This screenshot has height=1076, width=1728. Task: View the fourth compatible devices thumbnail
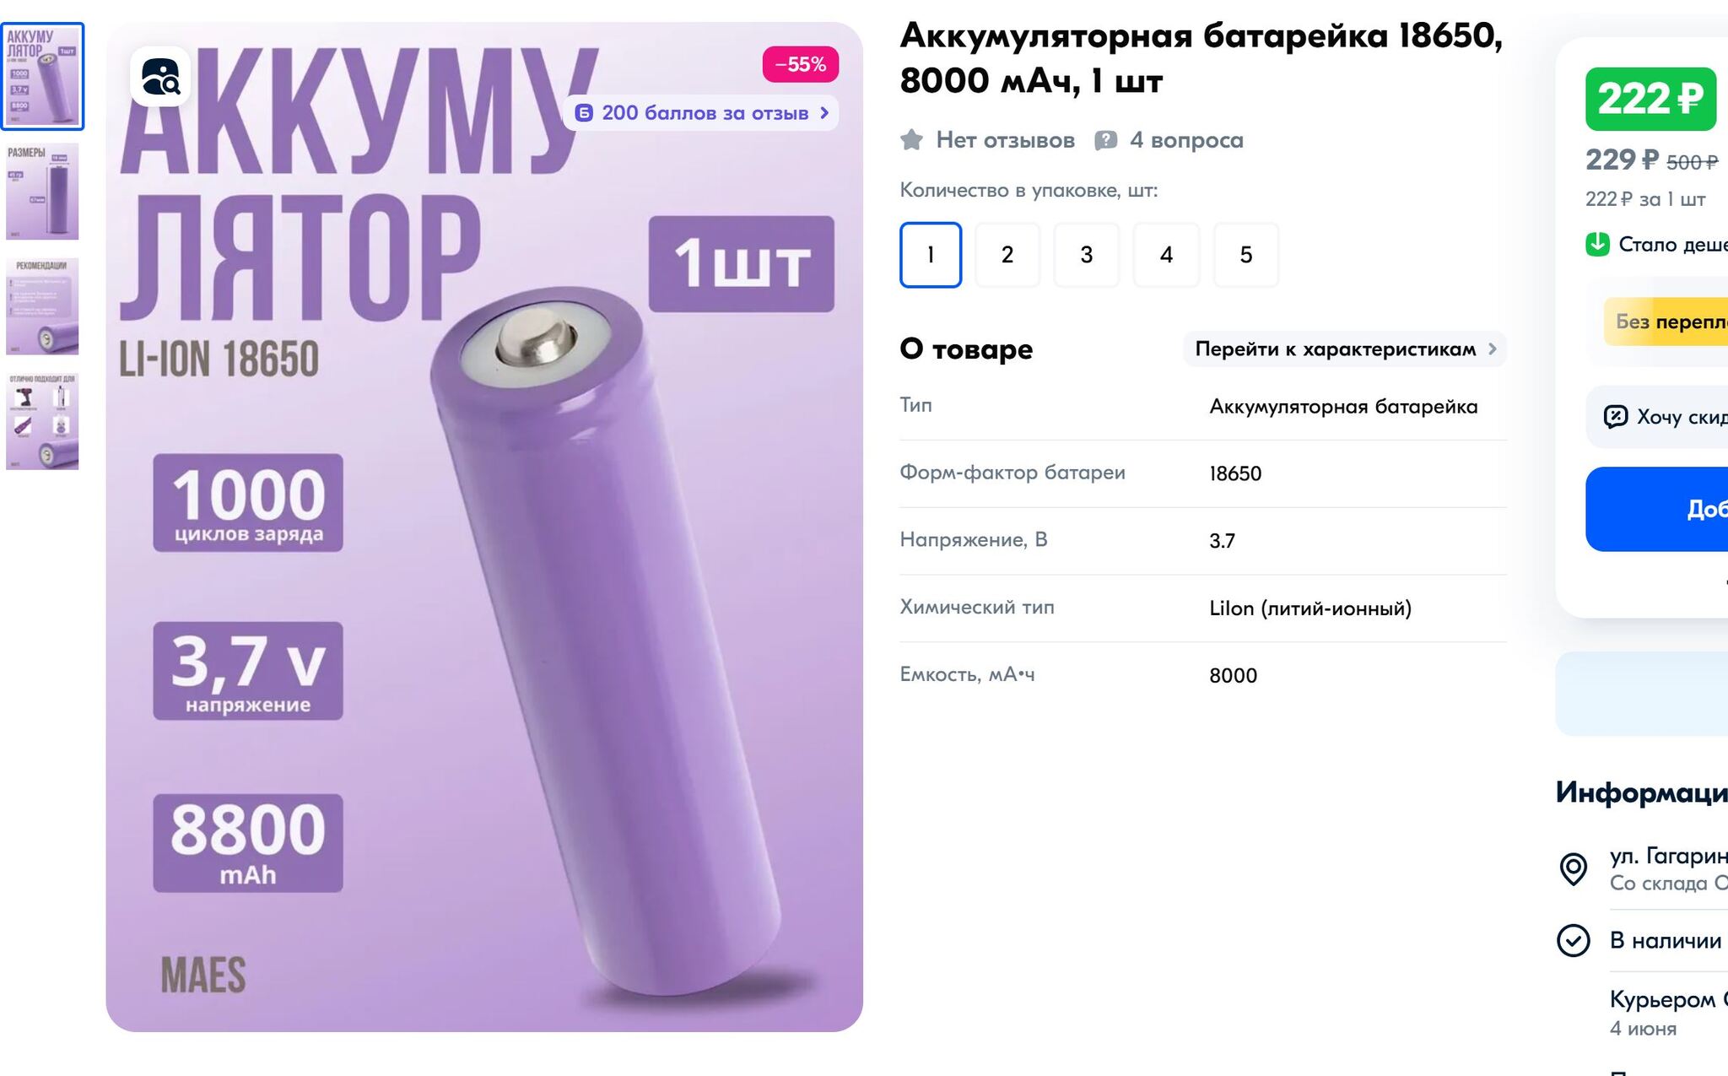pos(42,421)
